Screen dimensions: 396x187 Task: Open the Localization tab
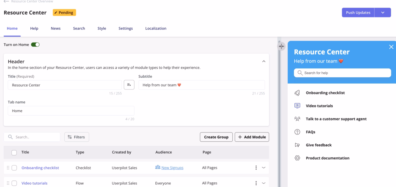coord(156,28)
